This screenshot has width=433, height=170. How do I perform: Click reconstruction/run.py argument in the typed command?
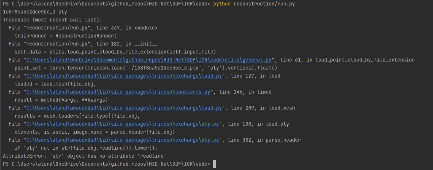coord(264,4)
